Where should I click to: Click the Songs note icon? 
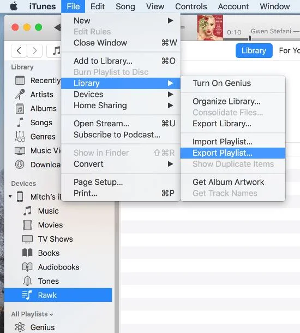20,122
